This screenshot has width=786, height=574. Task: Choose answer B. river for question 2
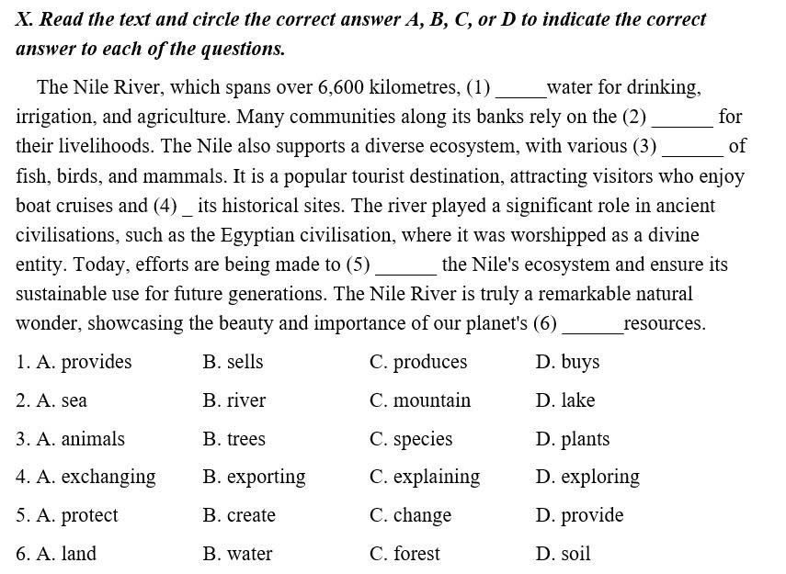(234, 400)
